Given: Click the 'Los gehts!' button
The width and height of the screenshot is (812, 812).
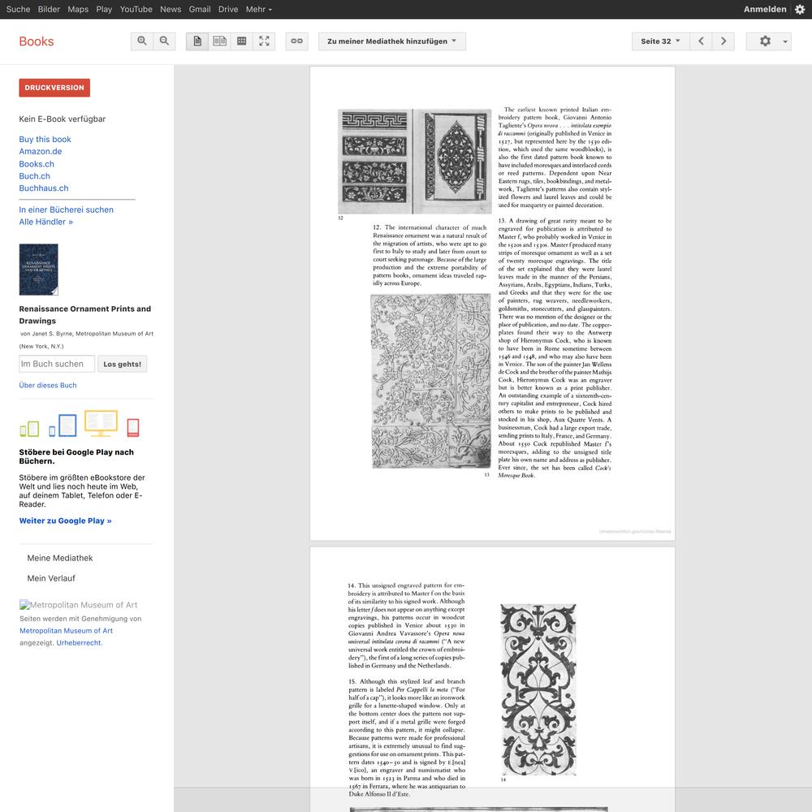Looking at the screenshot, I should [123, 364].
